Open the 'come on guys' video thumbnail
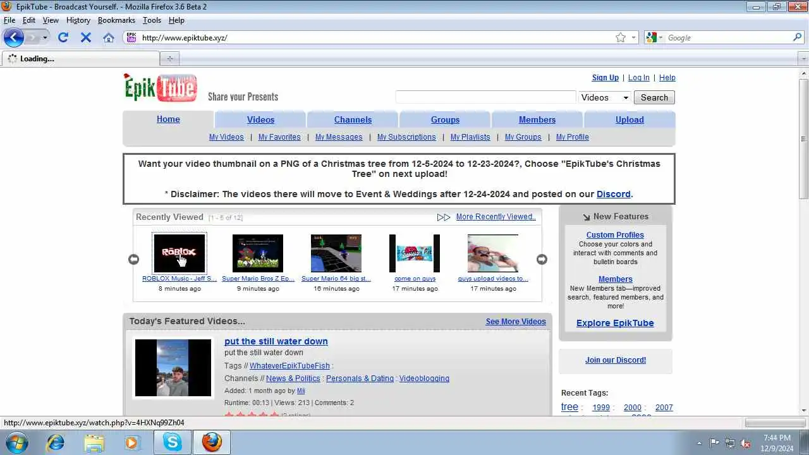The height and width of the screenshot is (455, 809). point(415,253)
